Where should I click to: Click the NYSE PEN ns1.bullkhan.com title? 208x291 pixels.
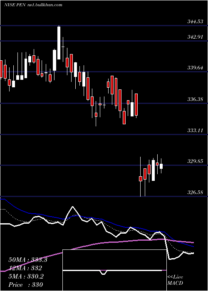coord(33,5)
